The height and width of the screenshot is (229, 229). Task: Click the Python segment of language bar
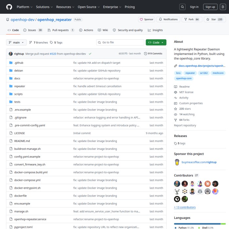coord(197,224)
